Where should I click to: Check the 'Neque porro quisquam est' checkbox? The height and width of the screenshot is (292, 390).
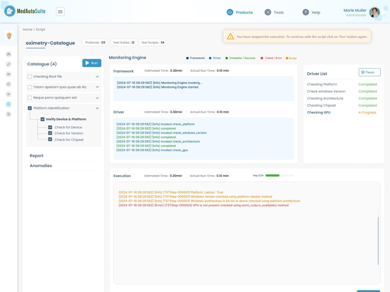point(30,98)
